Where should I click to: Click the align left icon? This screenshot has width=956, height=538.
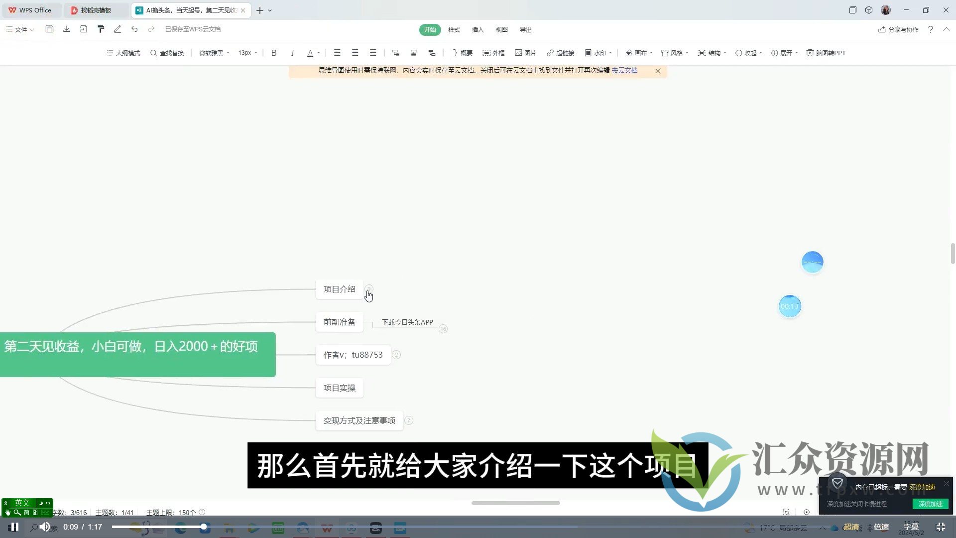point(337,53)
